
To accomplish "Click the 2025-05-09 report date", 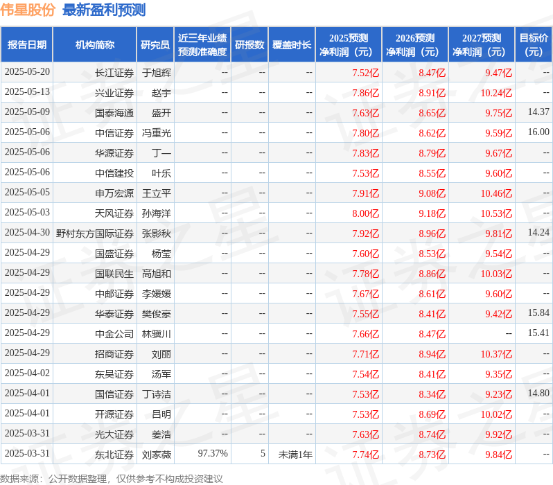I will [x=27, y=112].
